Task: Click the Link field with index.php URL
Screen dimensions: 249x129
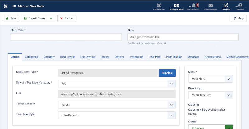Action: [117, 94]
